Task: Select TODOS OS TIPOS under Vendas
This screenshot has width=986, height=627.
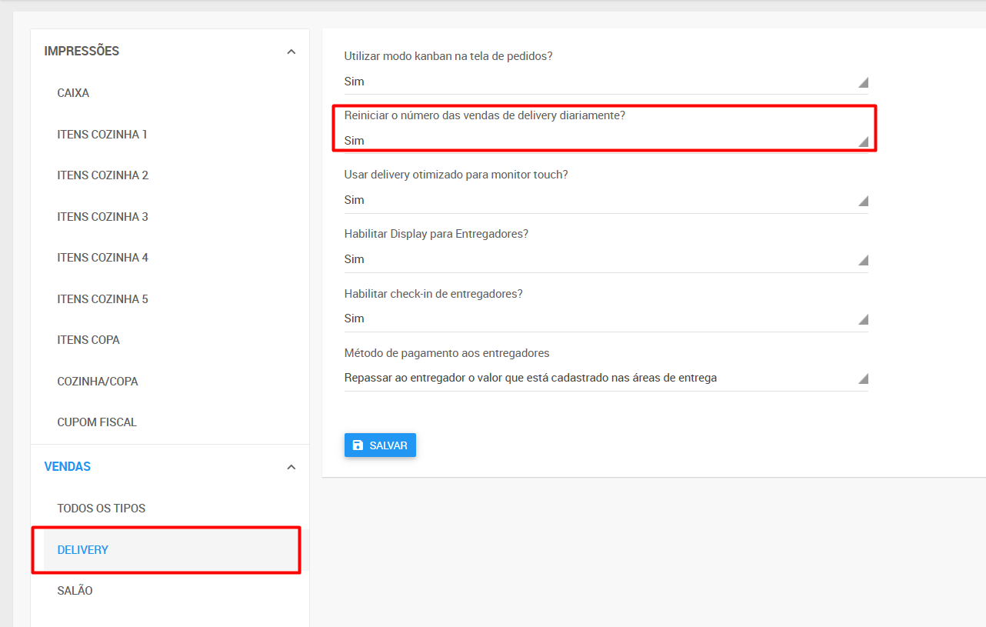Action: [101, 509]
